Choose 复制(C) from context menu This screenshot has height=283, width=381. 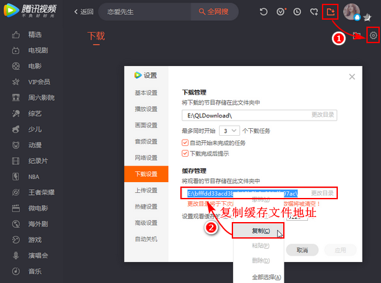click(258, 230)
